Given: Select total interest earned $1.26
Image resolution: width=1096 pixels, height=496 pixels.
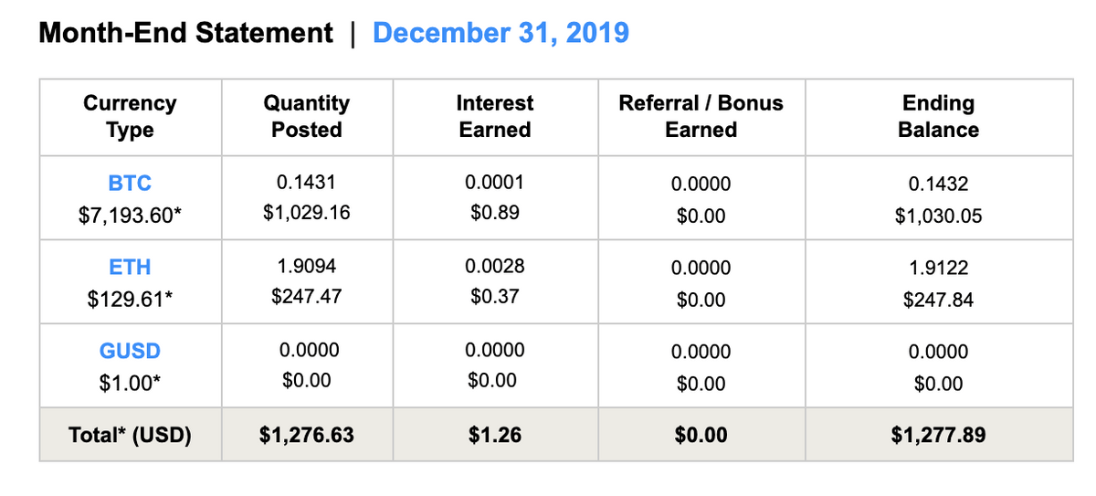Looking at the screenshot, I should pos(494,435).
